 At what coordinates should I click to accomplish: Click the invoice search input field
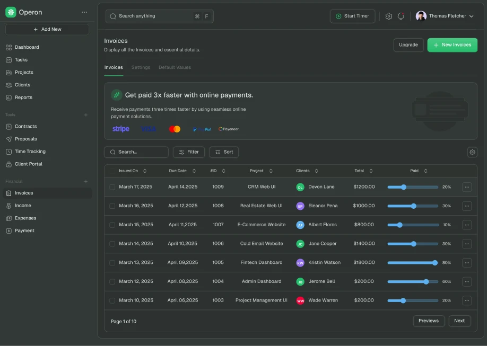coord(136,152)
